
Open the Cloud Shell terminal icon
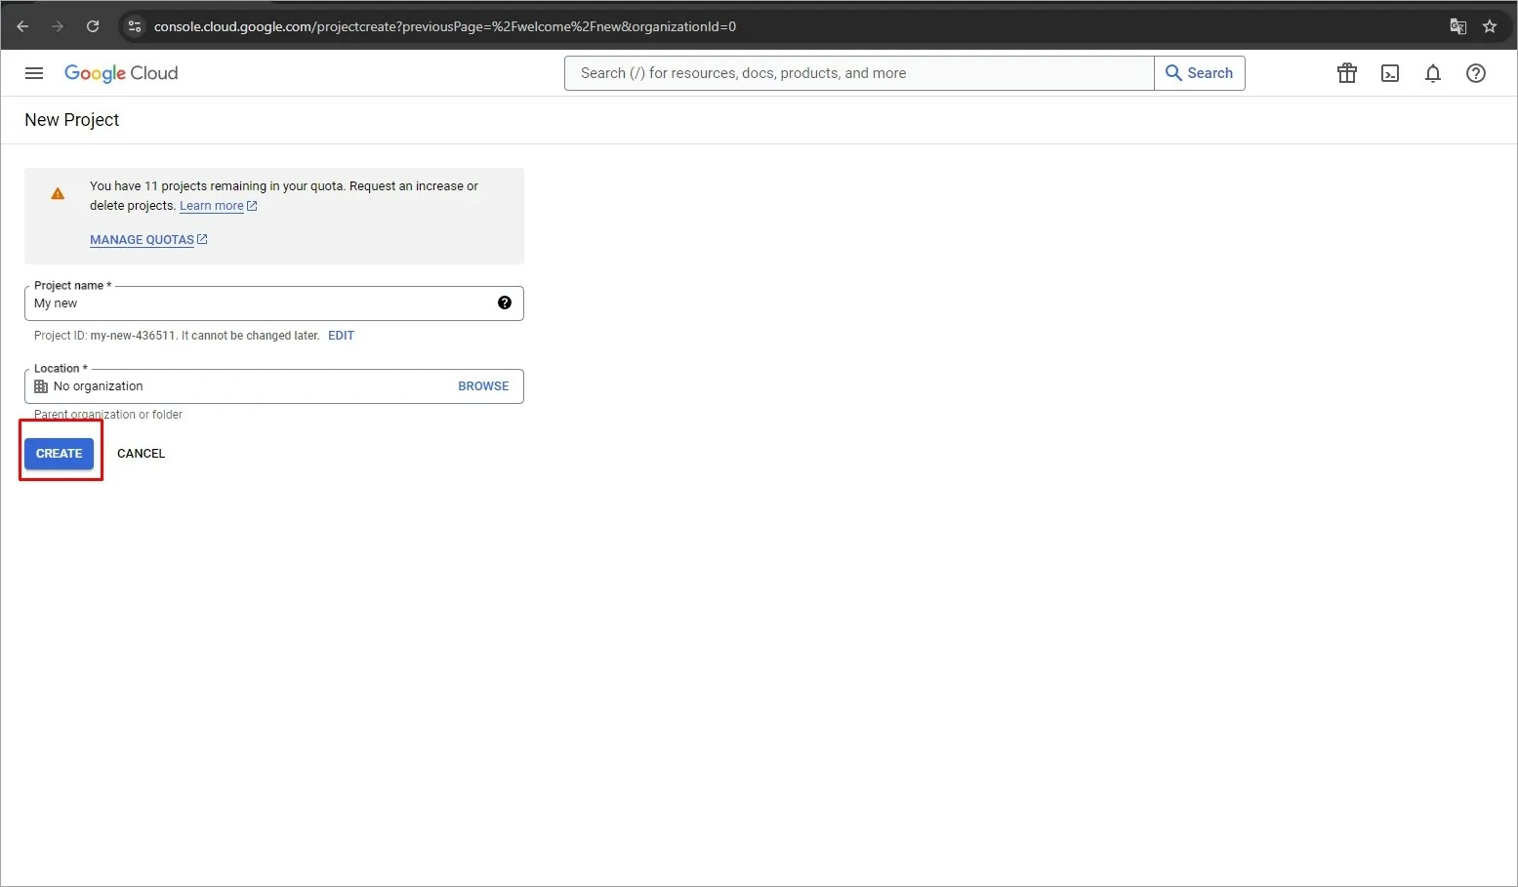[x=1390, y=73]
